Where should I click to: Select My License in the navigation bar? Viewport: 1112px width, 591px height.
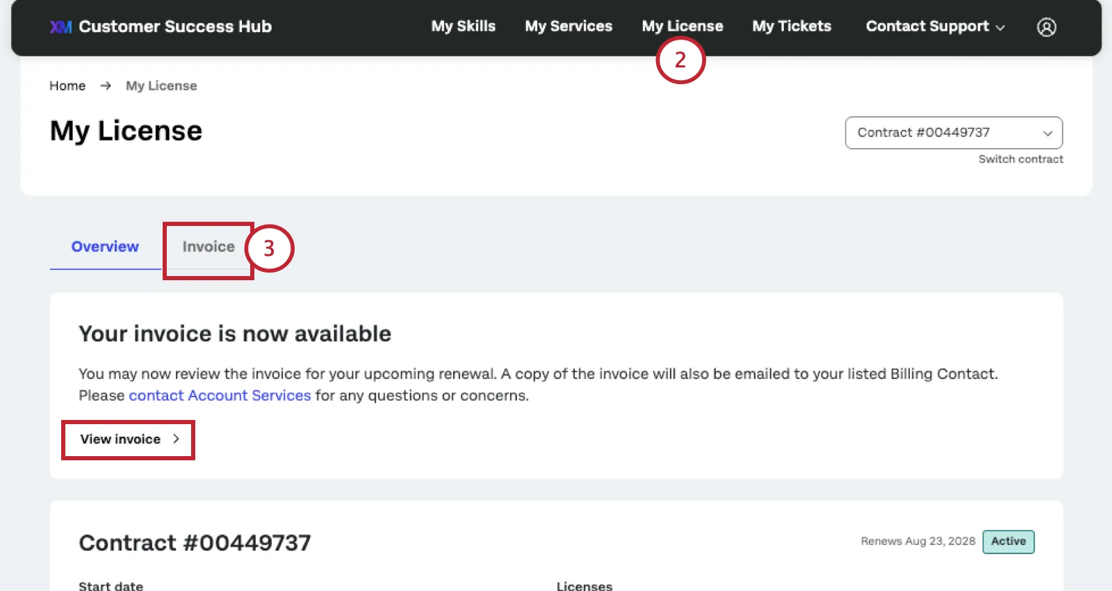[x=682, y=26]
